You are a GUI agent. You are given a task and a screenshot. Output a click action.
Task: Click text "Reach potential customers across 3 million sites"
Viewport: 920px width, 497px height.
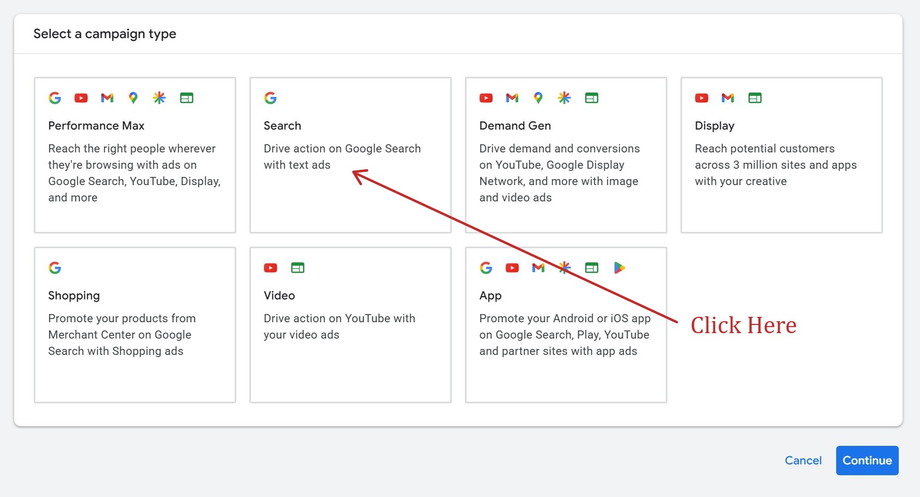(x=776, y=157)
